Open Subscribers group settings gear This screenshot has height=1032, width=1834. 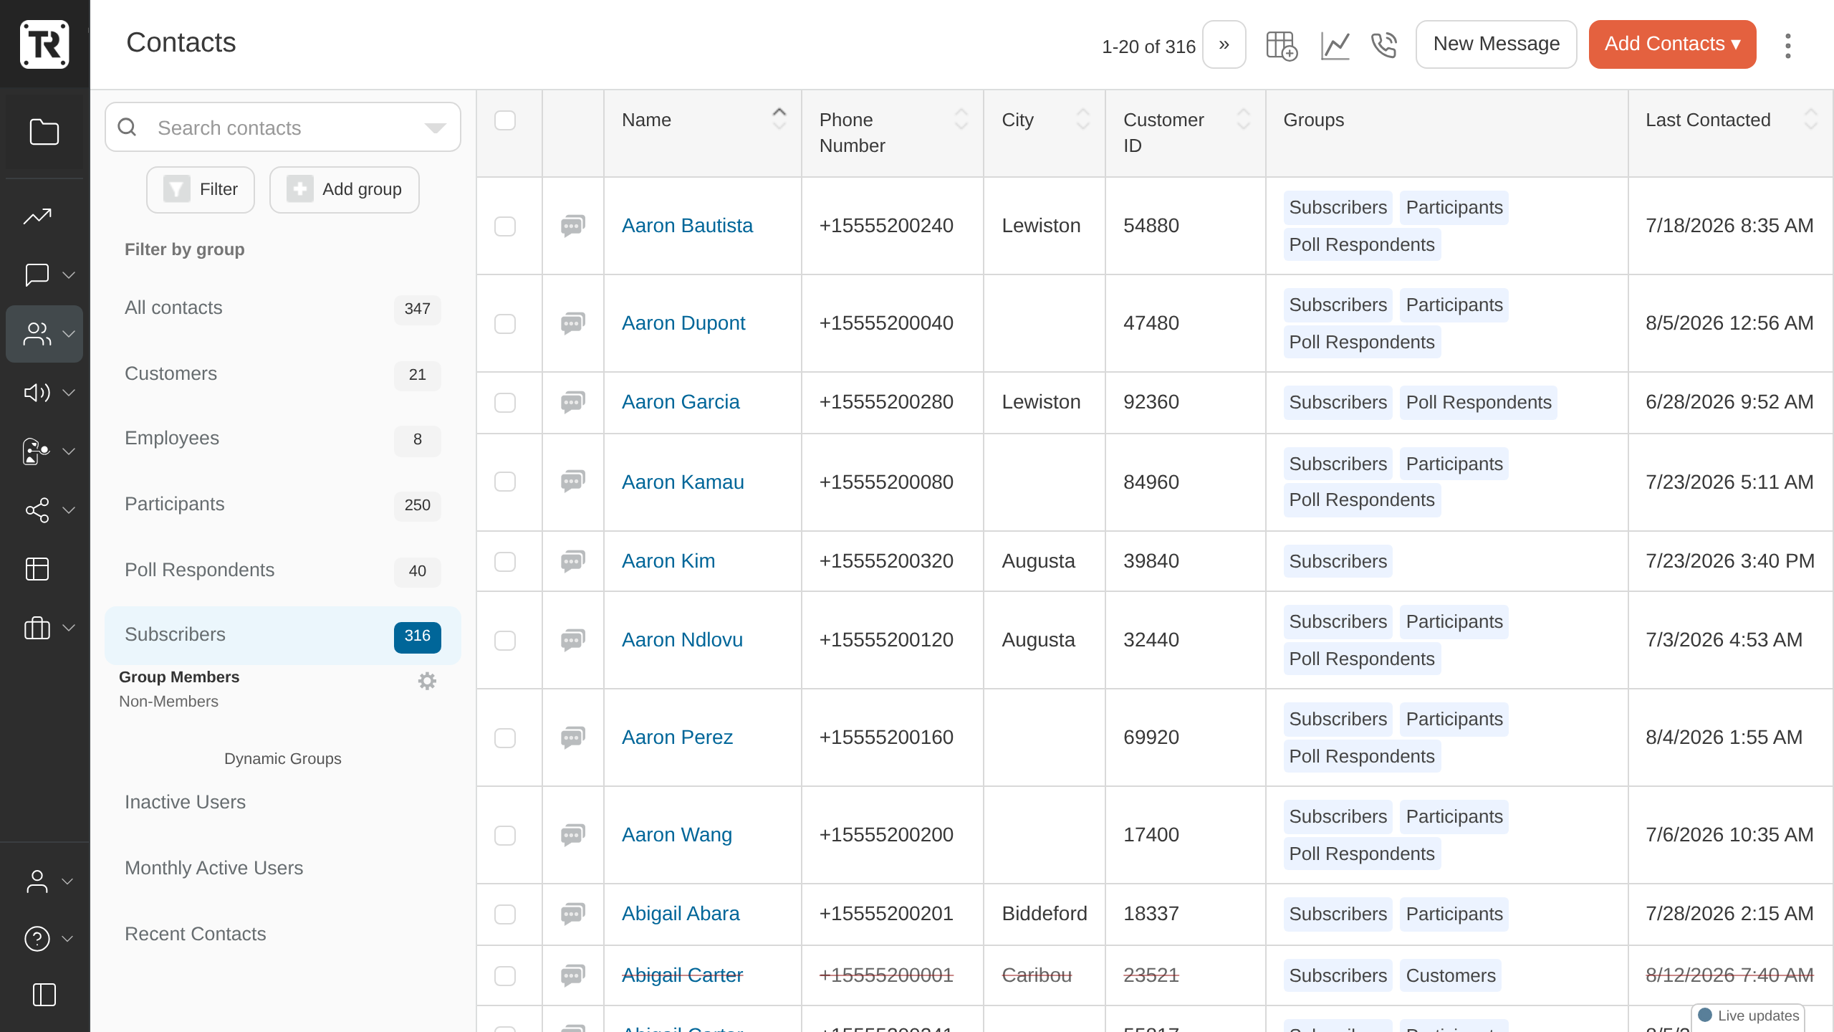coord(427,681)
